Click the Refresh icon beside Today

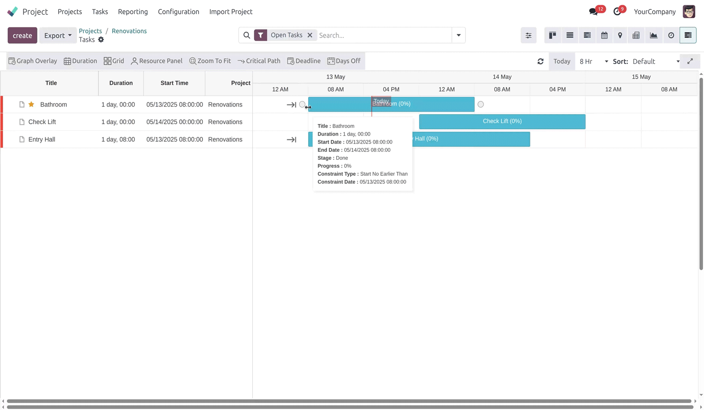point(540,61)
